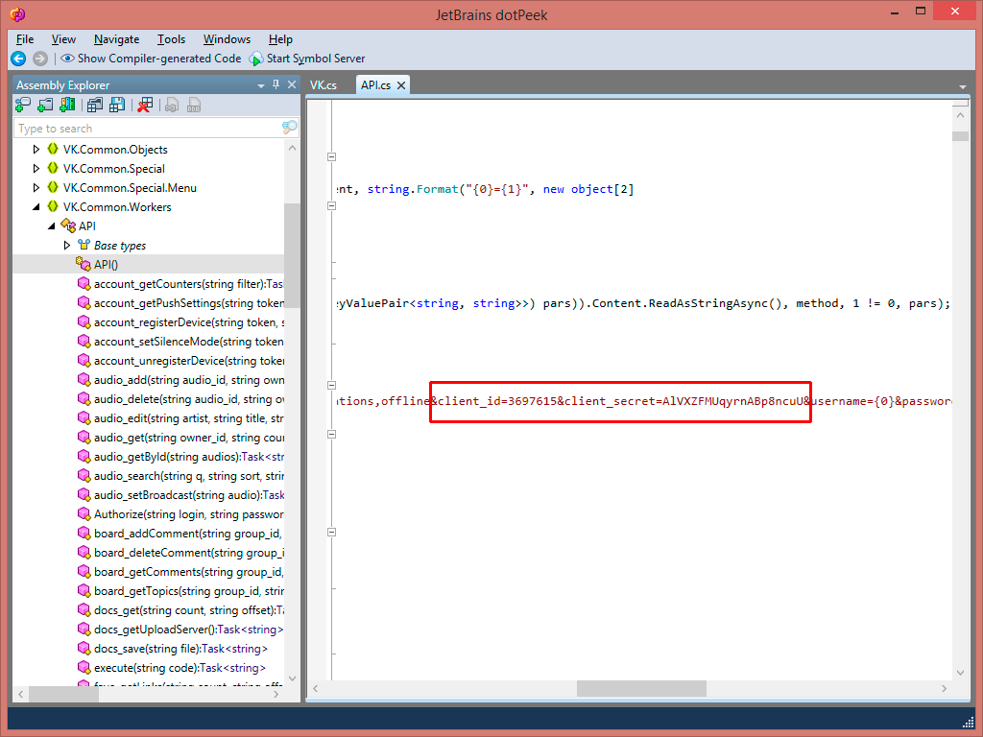The width and height of the screenshot is (983, 737).
Task: Close the API.cs tab
Action: coord(401,85)
